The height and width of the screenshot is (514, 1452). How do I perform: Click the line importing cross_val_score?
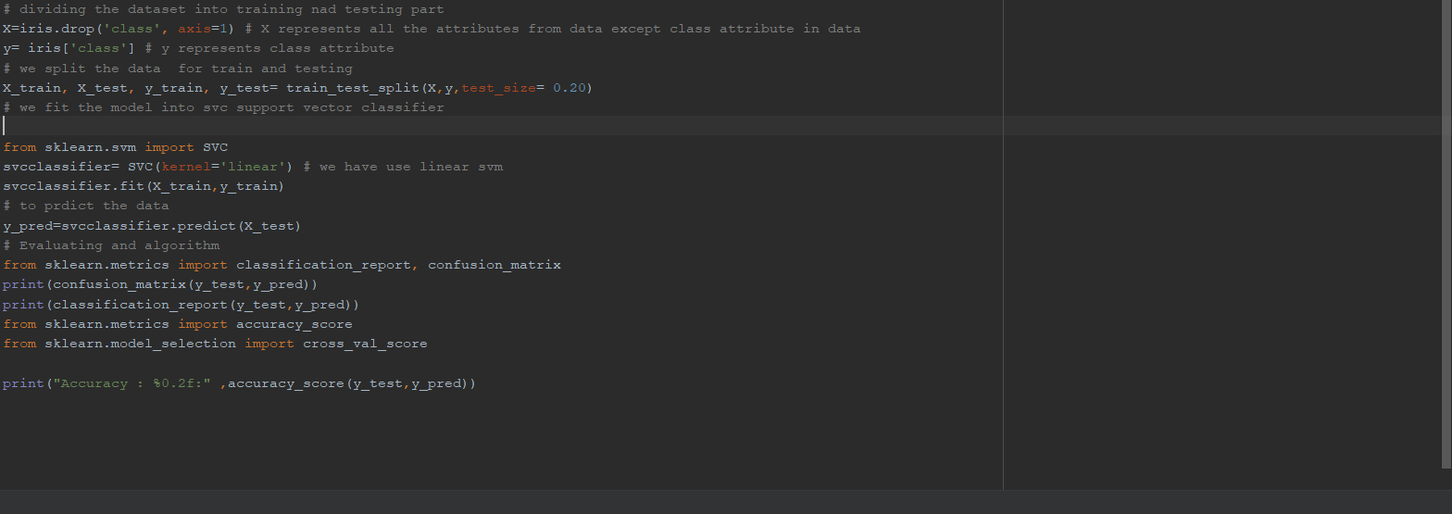coord(215,344)
